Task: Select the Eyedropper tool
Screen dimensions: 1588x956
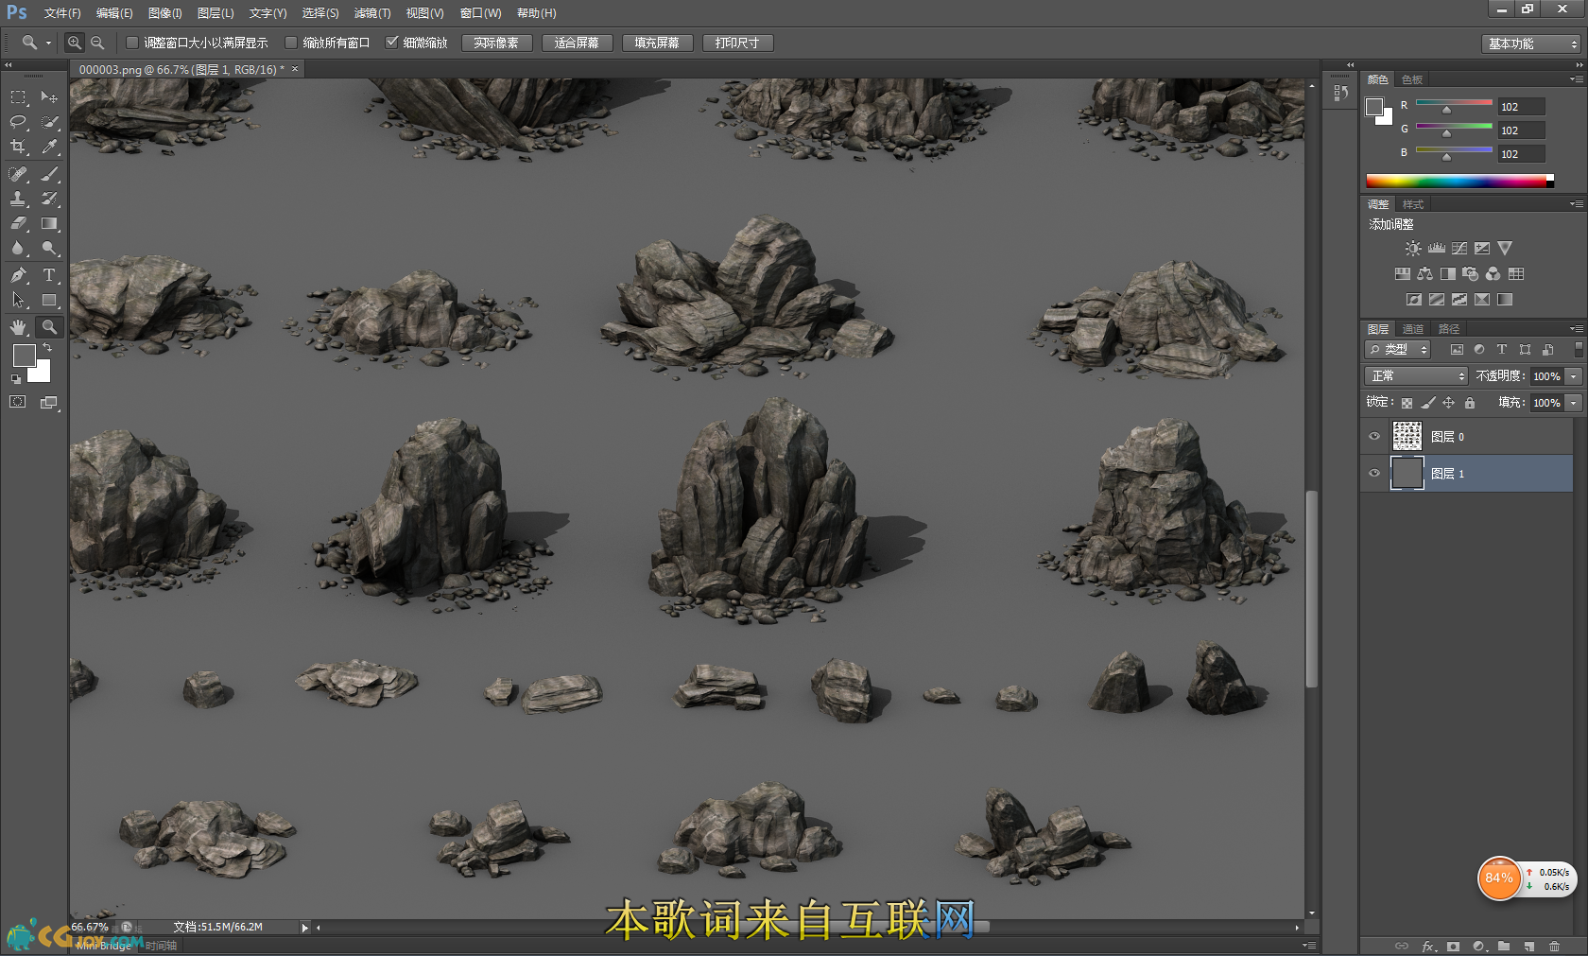Action: (x=49, y=147)
